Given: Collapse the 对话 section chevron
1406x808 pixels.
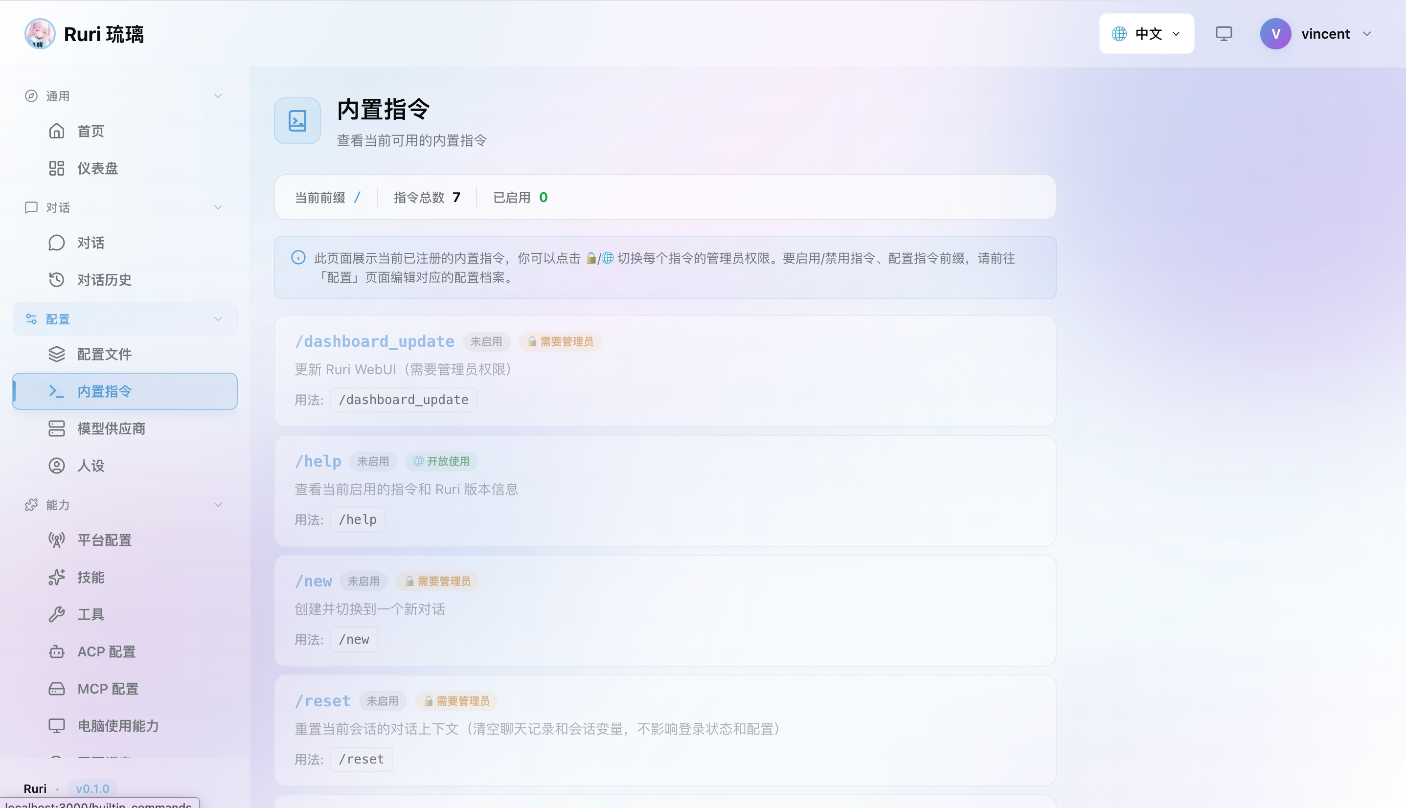Looking at the screenshot, I should (218, 207).
